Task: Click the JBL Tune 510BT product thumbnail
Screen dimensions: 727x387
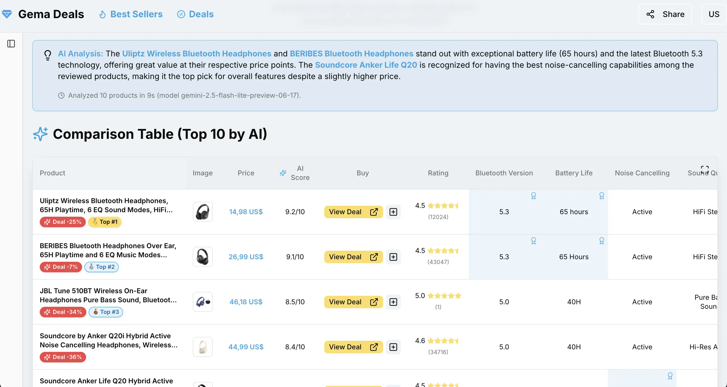Action: coord(202,302)
